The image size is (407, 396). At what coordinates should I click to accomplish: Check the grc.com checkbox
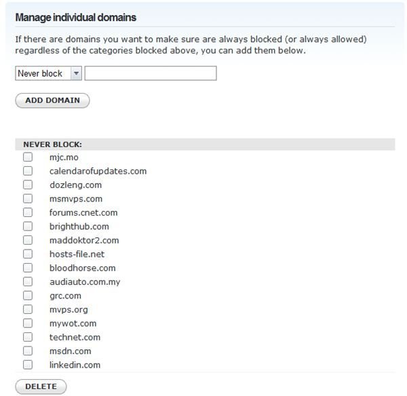(28, 296)
